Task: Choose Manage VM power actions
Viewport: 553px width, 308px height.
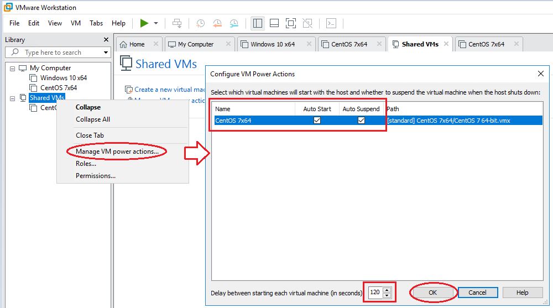Action: coord(117,152)
